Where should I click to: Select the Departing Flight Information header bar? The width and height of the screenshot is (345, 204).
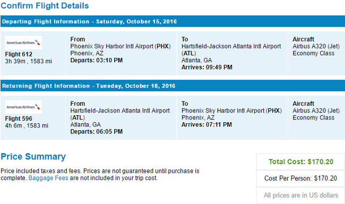pyautogui.click(x=172, y=21)
